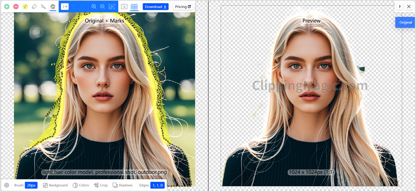Download the clipped image
Screen dimensions: 416x192
(x=156, y=6)
